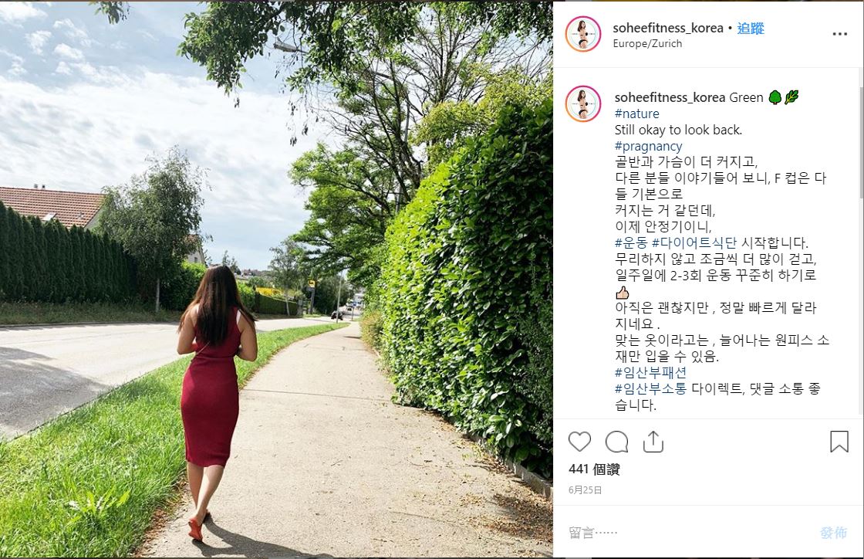Open the #pragnancy hashtag

click(649, 146)
